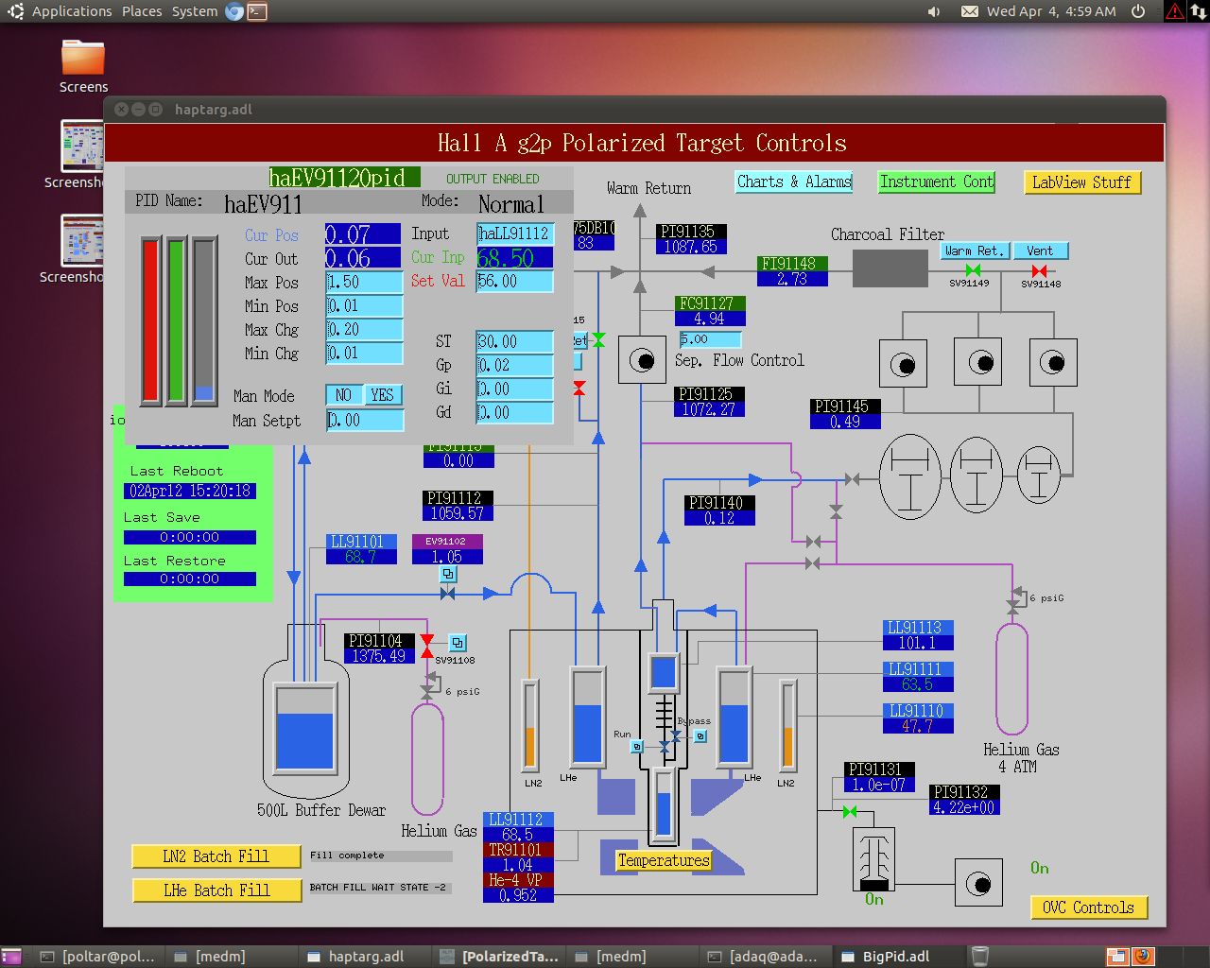Switch to PolarizedTa... taskbar window
Image resolution: width=1210 pixels, height=968 pixels.
500,957
